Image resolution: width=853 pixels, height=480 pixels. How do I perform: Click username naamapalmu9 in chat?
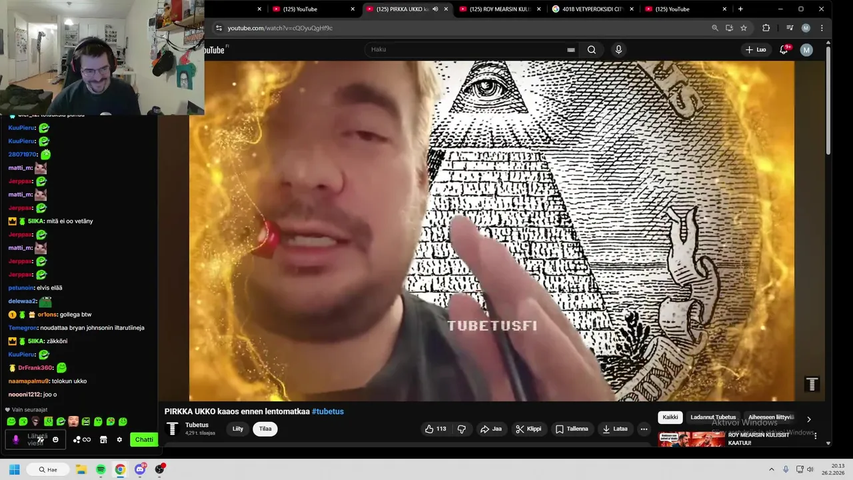(29, 381)
